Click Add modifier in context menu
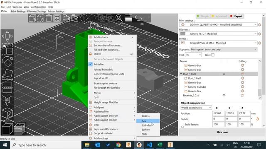Screen dimensions: 266x149 coord(112,111)
